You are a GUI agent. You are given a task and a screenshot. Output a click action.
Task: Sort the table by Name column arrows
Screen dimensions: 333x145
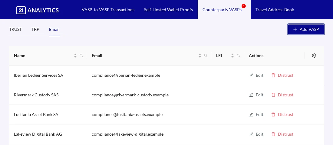[x=75, y=56]
